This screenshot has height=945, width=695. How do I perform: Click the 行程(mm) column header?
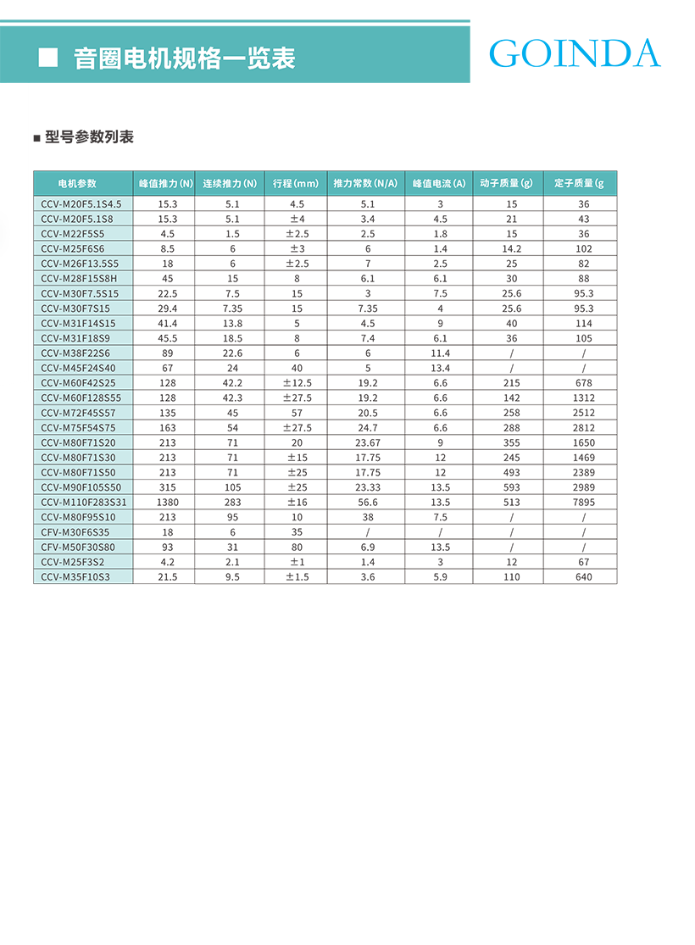(x=295, y=183)
